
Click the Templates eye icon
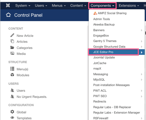tap(12, 118)
